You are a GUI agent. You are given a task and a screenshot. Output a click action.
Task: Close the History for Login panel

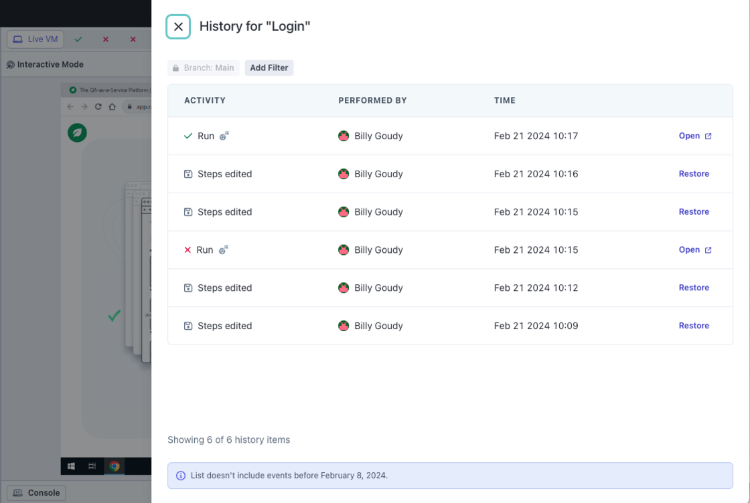coord(178,27)
